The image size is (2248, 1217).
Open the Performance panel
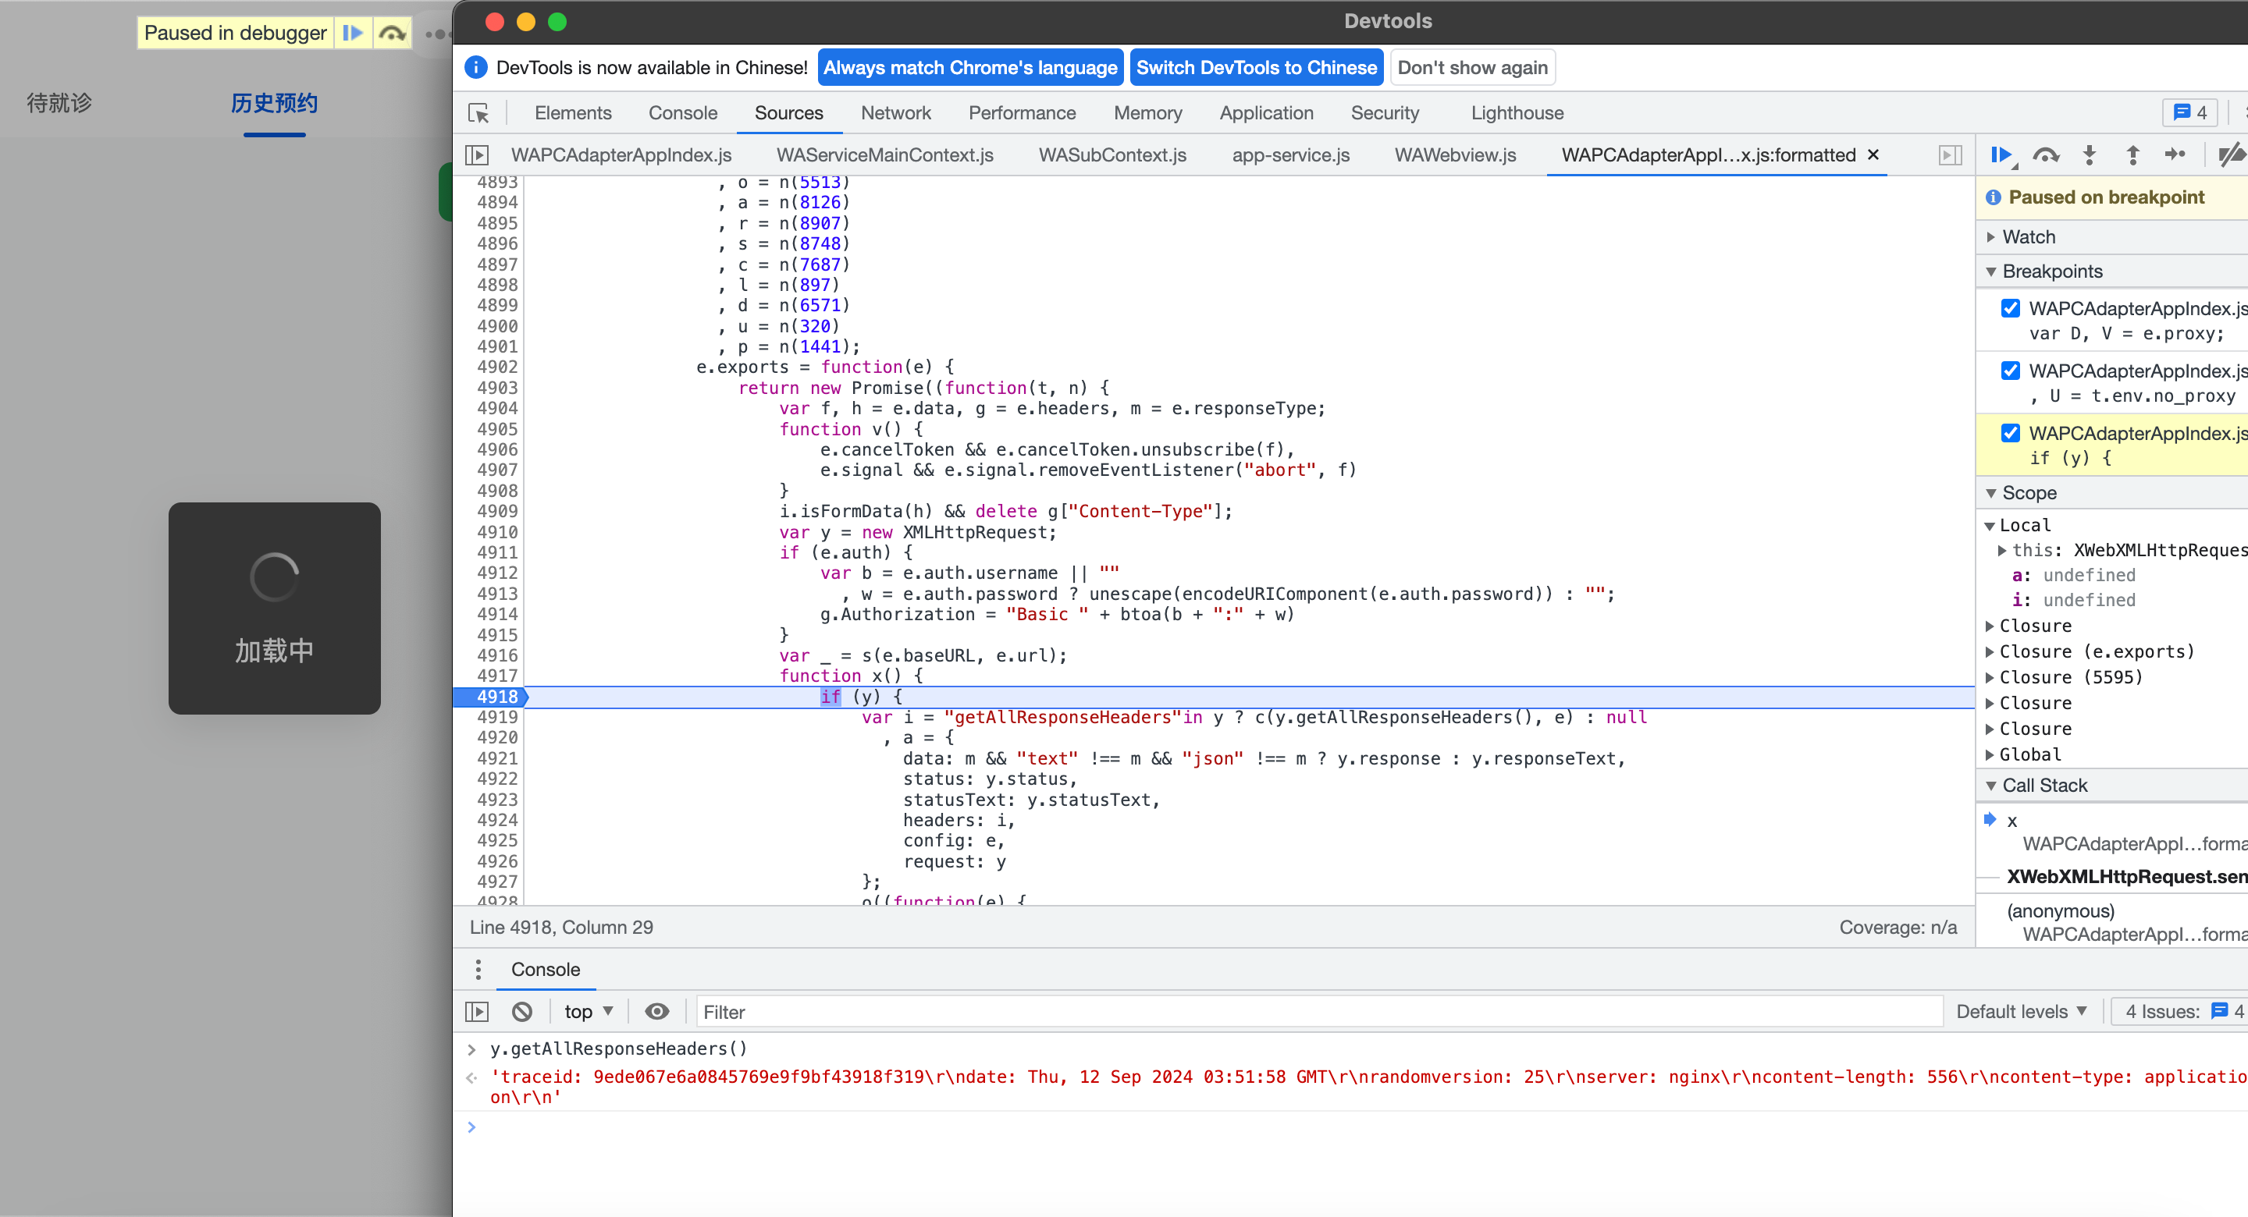pyautogui.click(x=1022, y=113)
